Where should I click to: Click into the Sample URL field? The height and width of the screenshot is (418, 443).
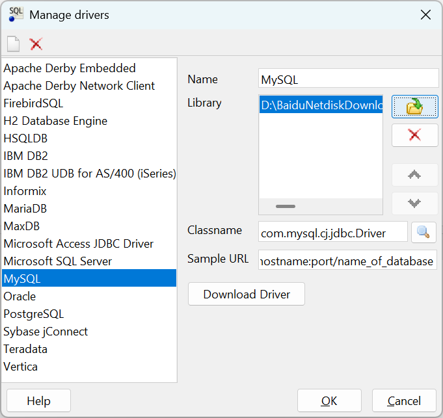pos(347,259)
